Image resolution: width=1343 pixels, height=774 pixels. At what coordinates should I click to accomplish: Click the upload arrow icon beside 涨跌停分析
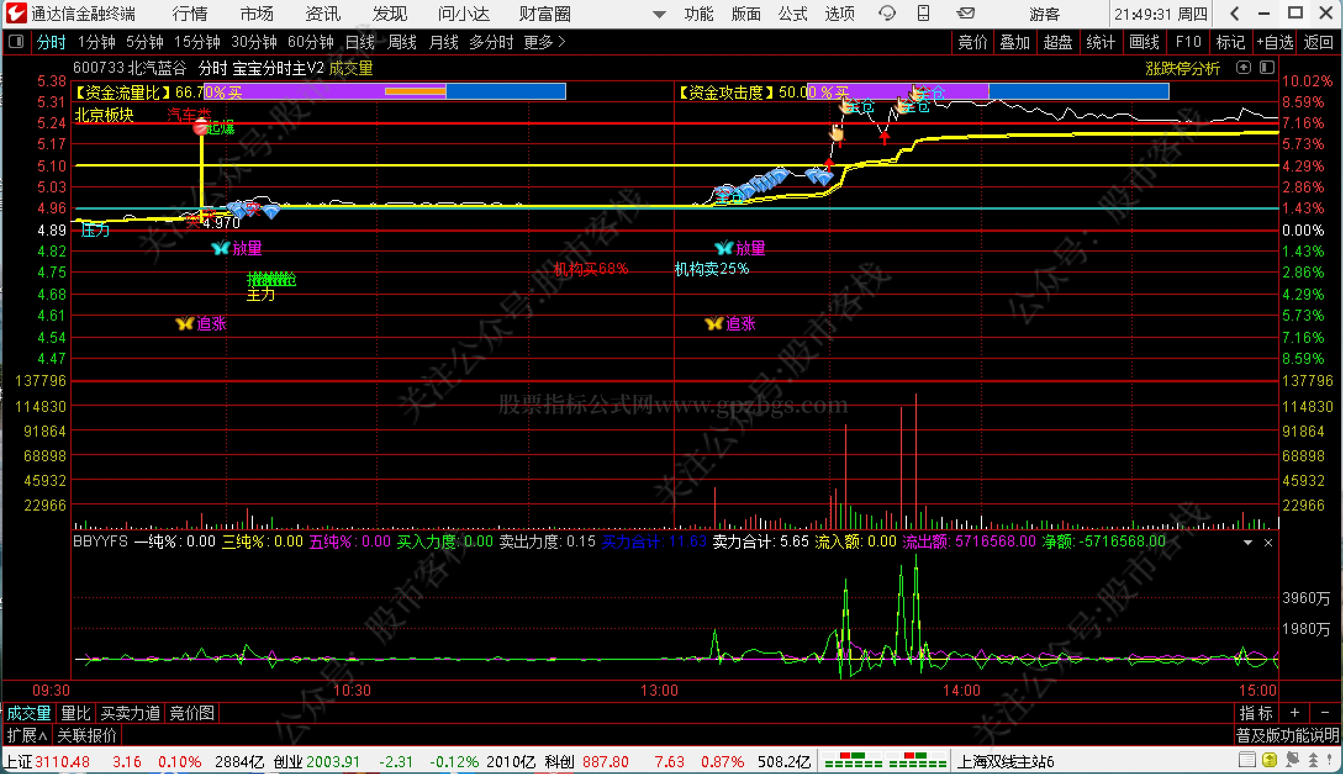pos(1244,68)
